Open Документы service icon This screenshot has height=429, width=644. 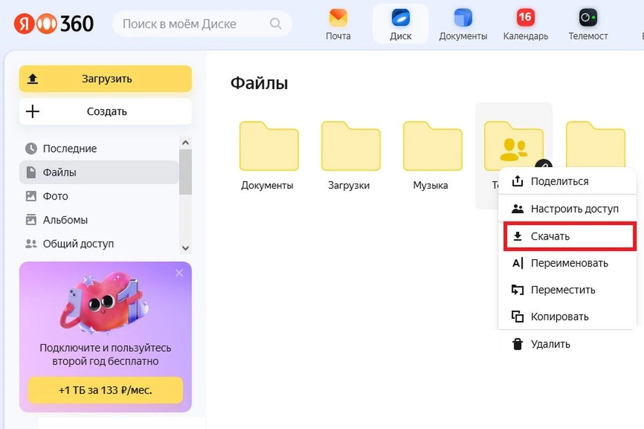[463, 24]
